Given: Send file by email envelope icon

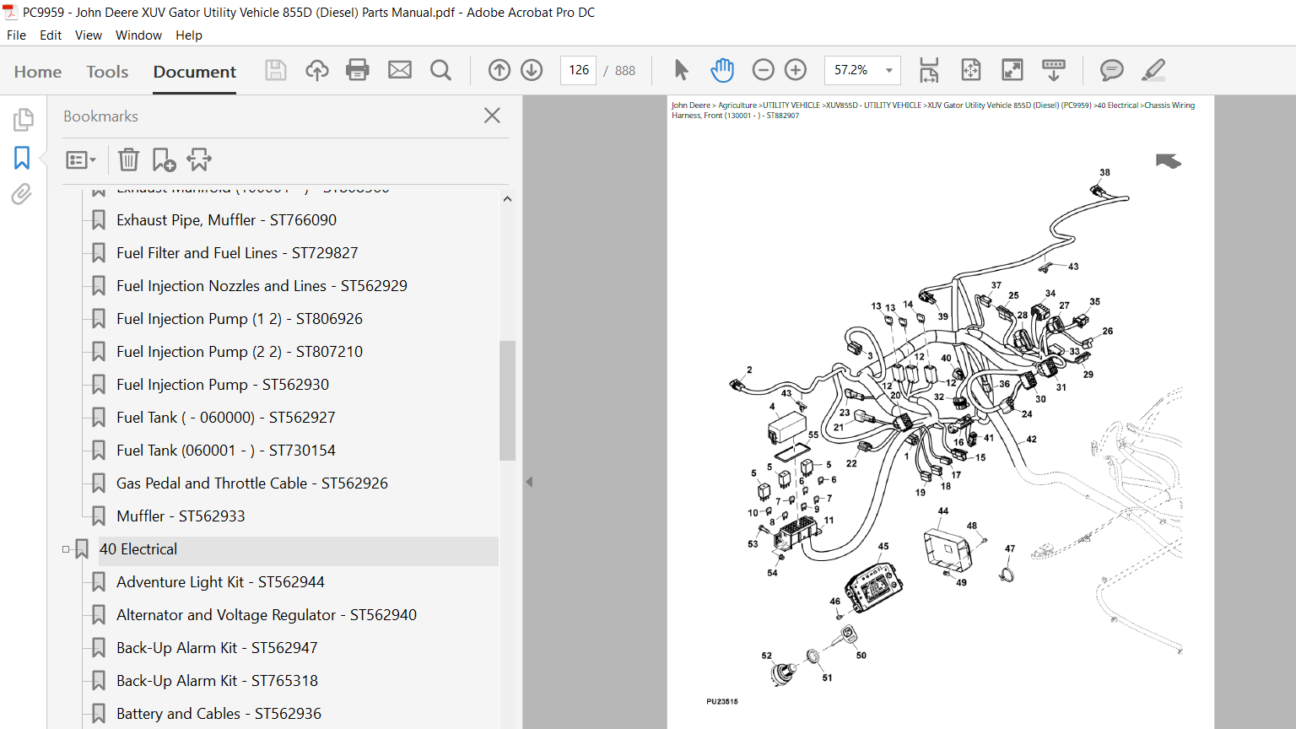Looking at the screenshot, I should (x=400, y=70).
